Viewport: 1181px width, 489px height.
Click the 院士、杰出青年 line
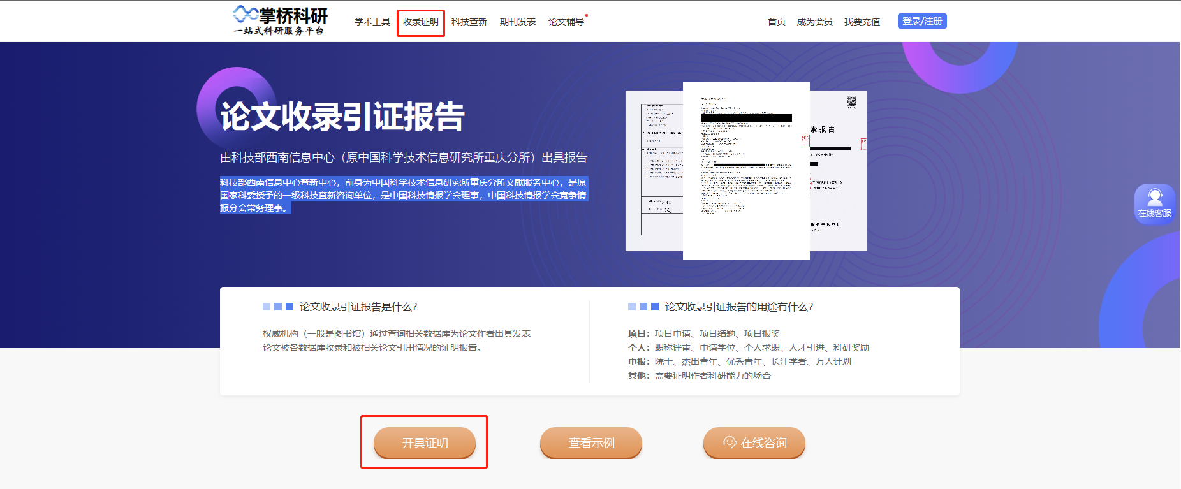740,361
